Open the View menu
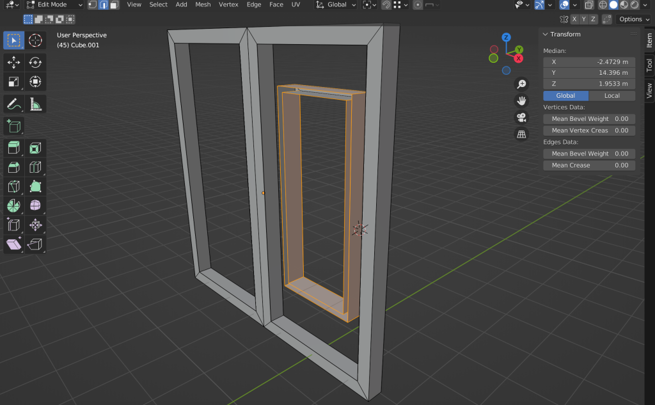Viewport: 655px width, 405px height. (134, 5)
